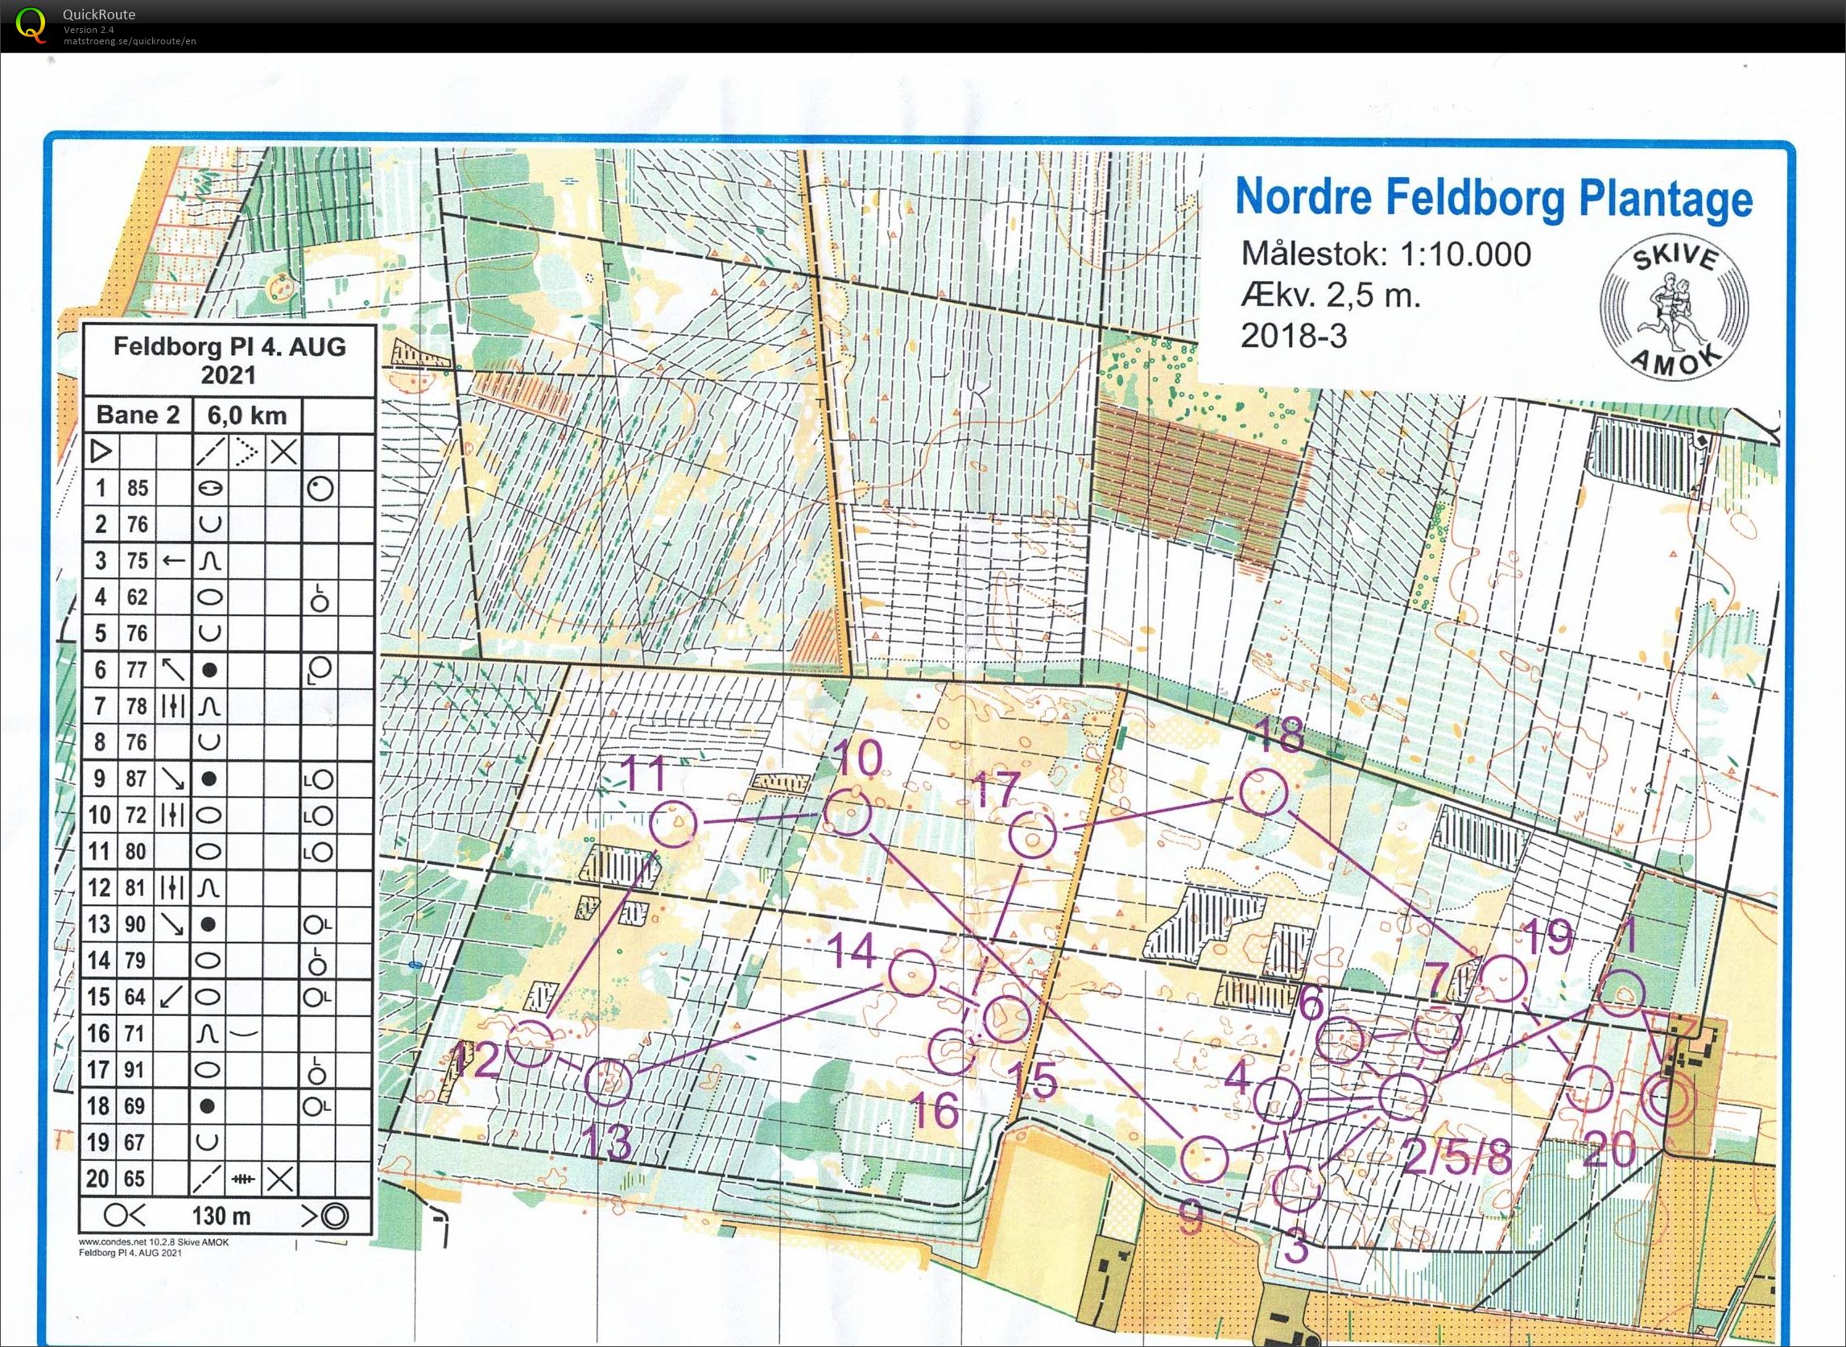Click the purple '16' control number label
Viewport: 1846px width, 1347px height.
click(x=935, y=1109)
